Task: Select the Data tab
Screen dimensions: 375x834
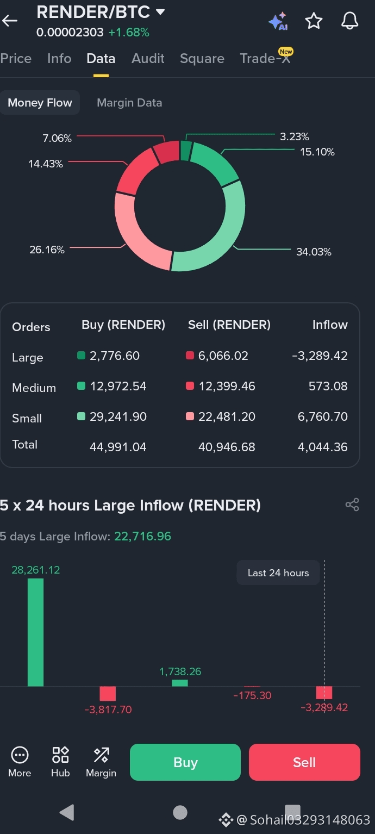Action: (x=101, y=59)
